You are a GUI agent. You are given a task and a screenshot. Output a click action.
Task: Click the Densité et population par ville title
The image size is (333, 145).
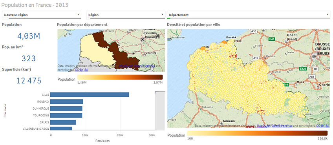tap(194, 25)
